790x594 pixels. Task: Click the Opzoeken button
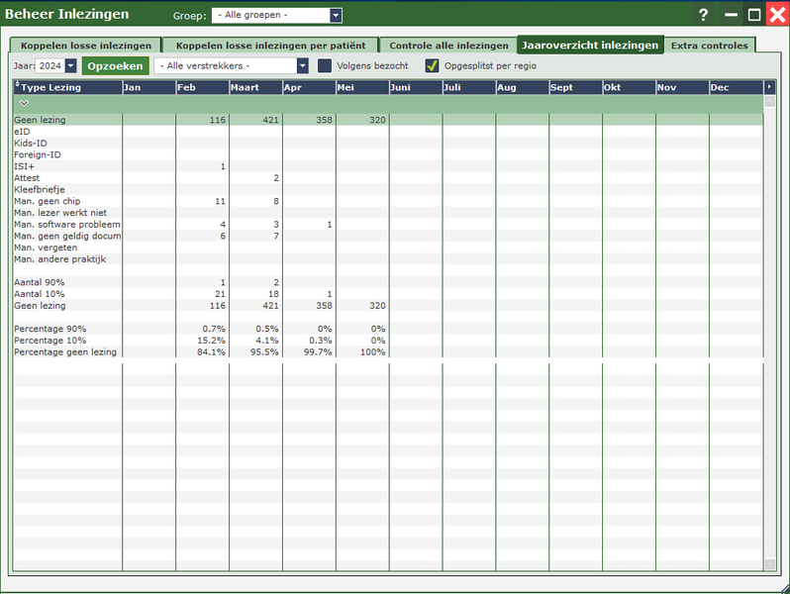coord(116,66)
